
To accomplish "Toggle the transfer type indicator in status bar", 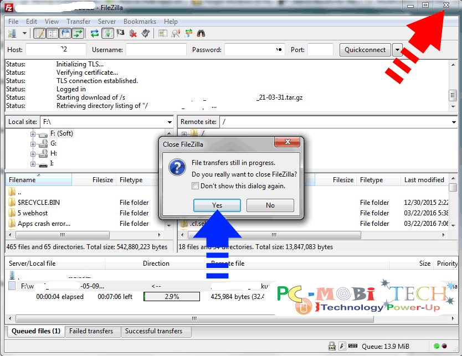I will (x=342, y=346).
